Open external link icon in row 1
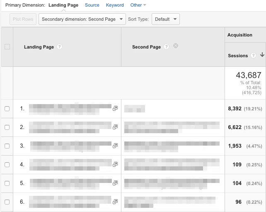Viewport: 266px width, 212px height. pyautogui.click(x=115, y=108)
